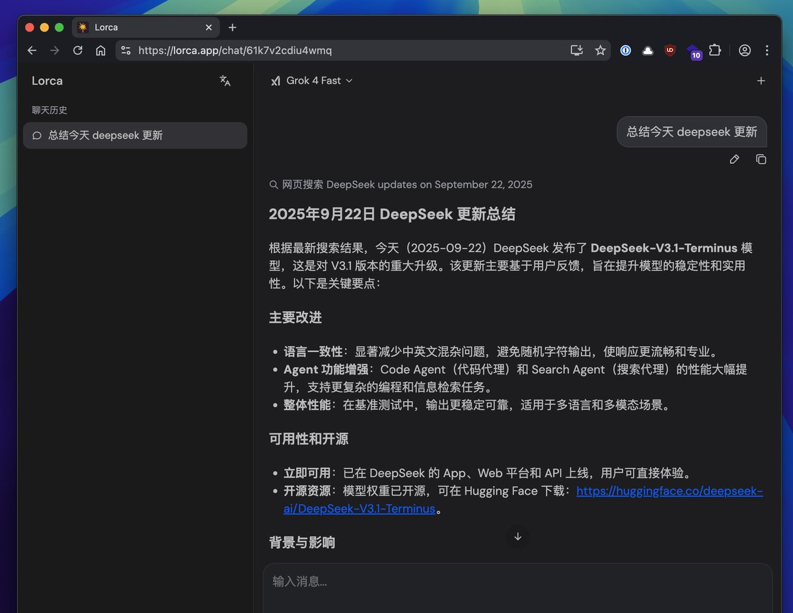The height and width of the screenshot is (613, 793).
Task: Click the 主要改进 heading
Action: point(295,318)
